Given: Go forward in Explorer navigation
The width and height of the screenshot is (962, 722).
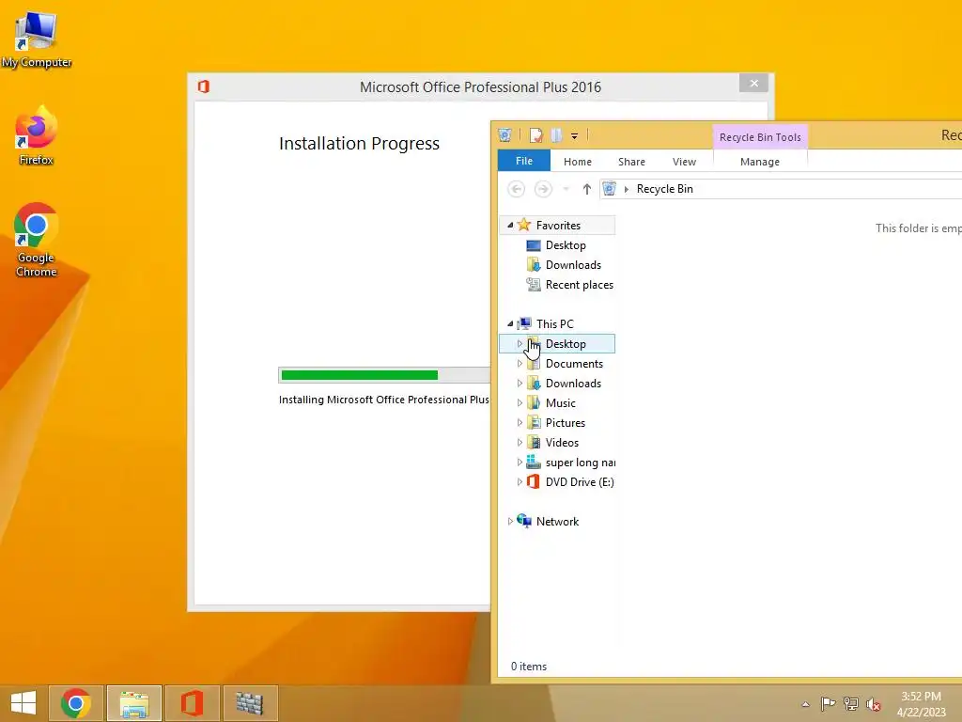Looking at the screenshot, I should tap(543, 189).
